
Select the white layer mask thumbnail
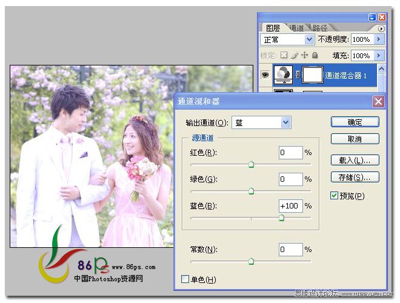click(x=313, y=75)
